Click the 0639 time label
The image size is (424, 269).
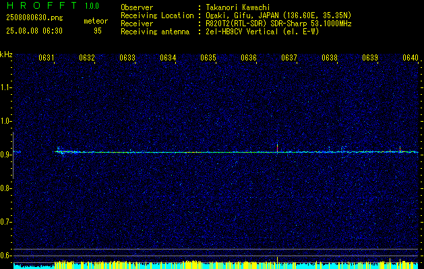(370, 58)
